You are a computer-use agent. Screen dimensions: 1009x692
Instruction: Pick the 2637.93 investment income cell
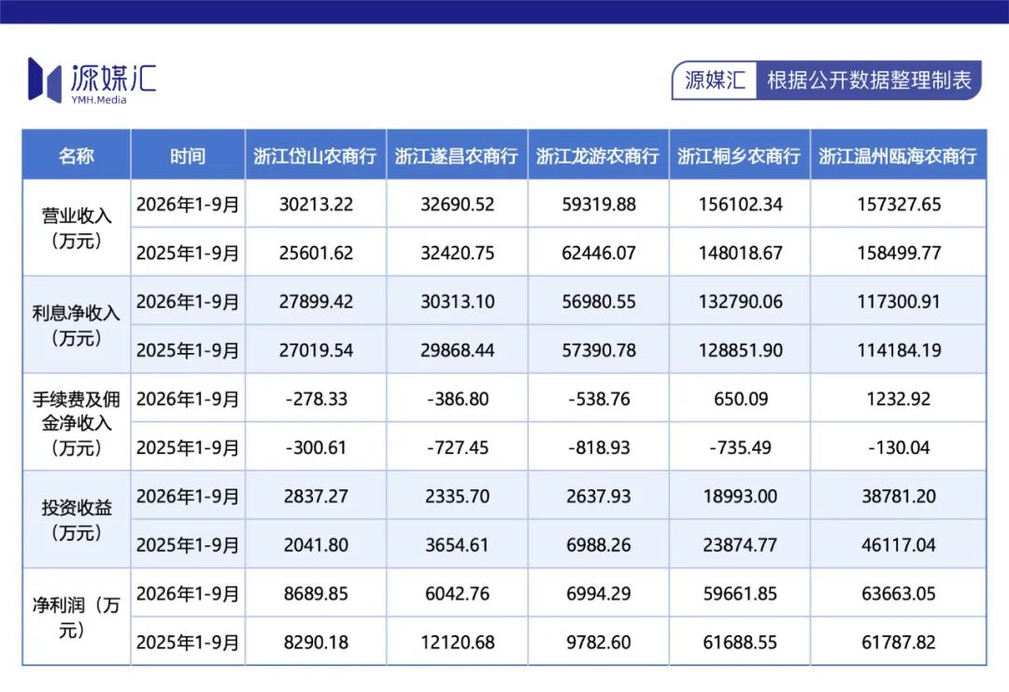point(599,497)
